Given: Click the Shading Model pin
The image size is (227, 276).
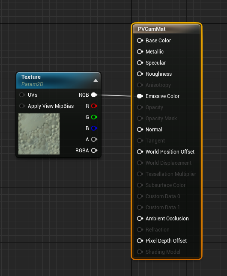Looking at the screenshot, I should coord(140,252).
